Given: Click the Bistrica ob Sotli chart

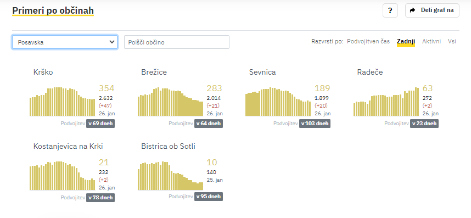Looking at the screenshot, I should pos(170,176).
